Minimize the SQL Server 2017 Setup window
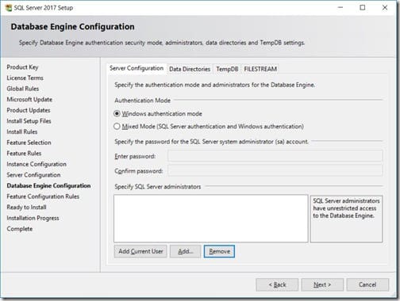This screenshot has height=301, width=400. point(340,8)
